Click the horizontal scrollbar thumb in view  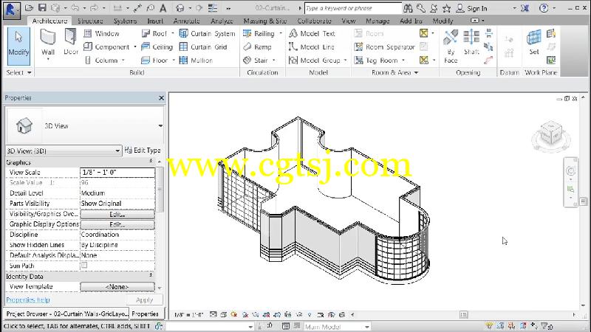(464, 314)
